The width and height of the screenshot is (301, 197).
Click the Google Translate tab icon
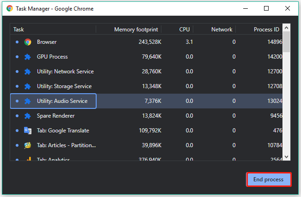tap(28, 131)
